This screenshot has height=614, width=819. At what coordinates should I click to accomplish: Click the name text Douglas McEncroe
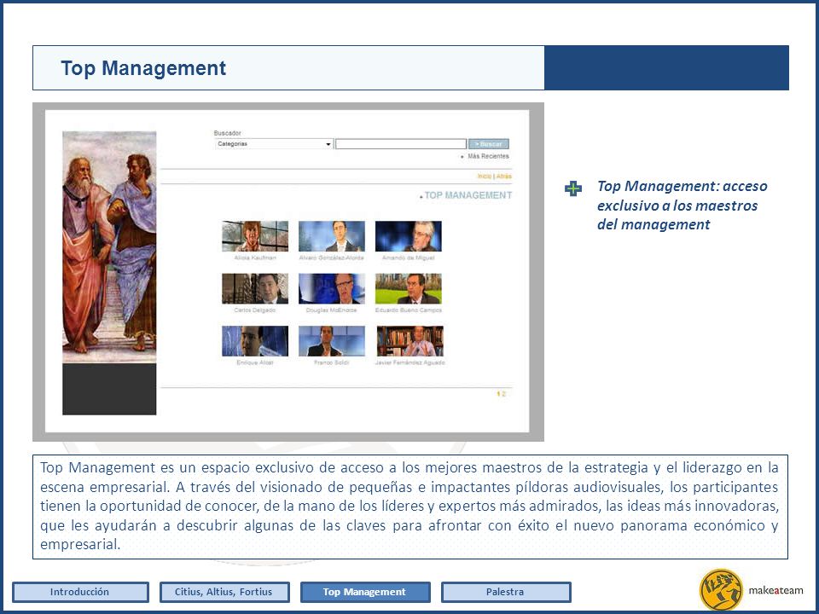click(332, 310)
